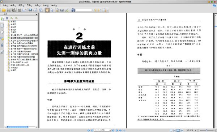Select the 第四章 bookmark
217x132 pixels.
pyautogui.click(x=22, y=43)
